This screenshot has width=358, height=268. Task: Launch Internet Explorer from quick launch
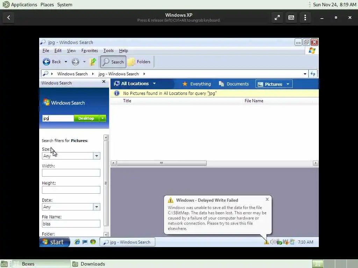click(x=77, y=242)
